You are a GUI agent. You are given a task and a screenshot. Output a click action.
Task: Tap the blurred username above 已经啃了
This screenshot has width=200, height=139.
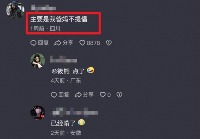[74, 112]
